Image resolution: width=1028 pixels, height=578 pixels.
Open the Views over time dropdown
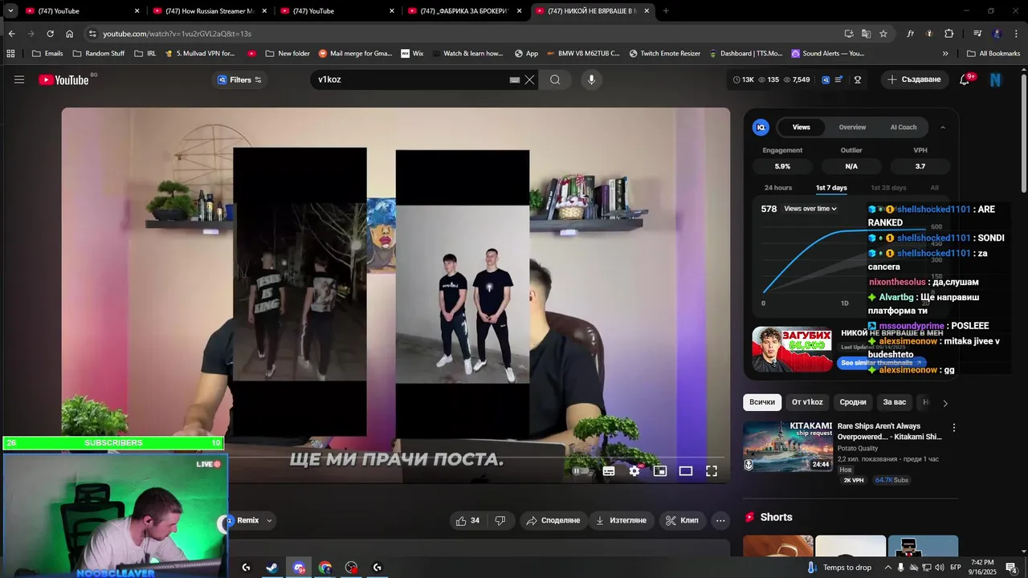pyautogui.click(x=810, y=209)
